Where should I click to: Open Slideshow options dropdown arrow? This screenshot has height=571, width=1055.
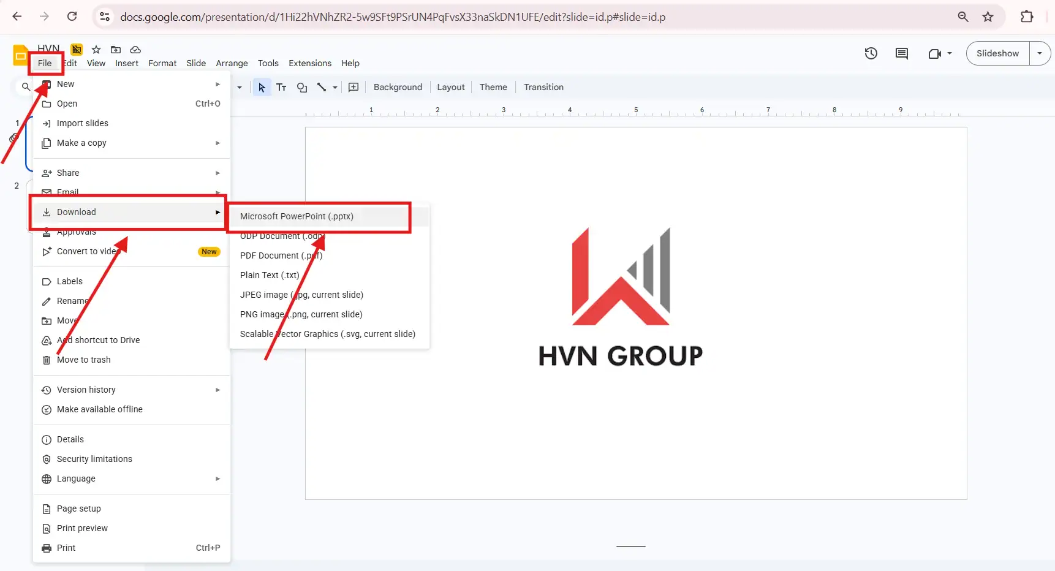click(1039, 53)
